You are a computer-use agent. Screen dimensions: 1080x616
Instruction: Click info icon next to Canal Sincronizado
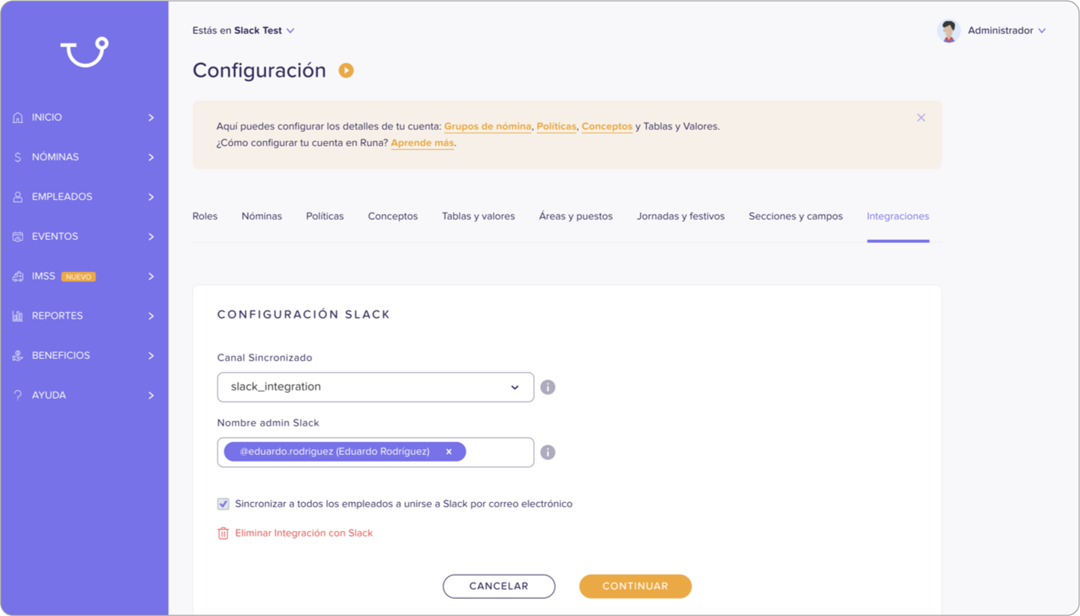[x=548, y=387]
